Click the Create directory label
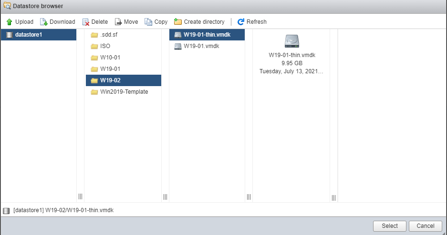This screenshot has height=235, width=447. pos(204,22)
